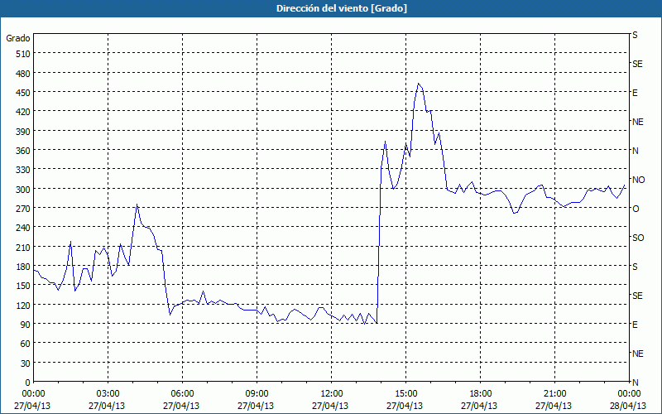Click the 510 value on the degree axis
Viewport: 662px width, 414px height.
pyautogui.click(x=23, y=54)
